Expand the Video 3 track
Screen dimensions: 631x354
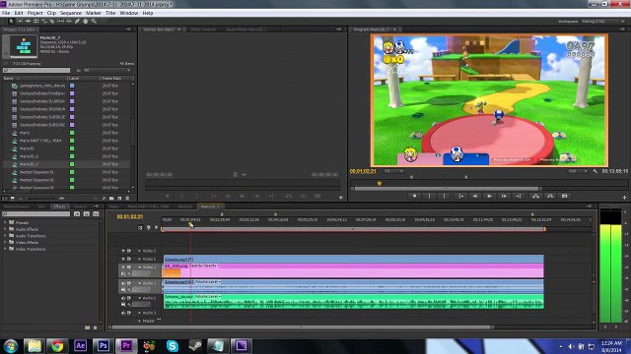[x=140, y=251]
